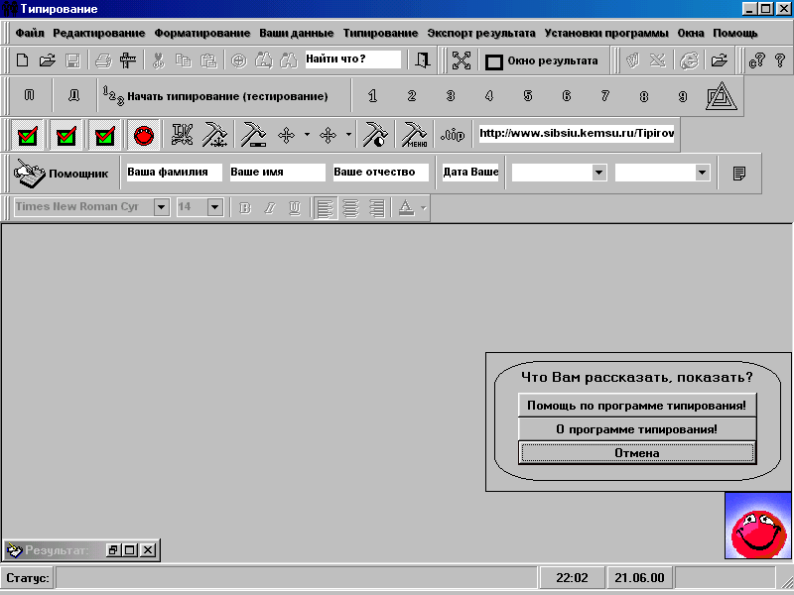
Task: Toggle Italic formatting
Action: 270,208
